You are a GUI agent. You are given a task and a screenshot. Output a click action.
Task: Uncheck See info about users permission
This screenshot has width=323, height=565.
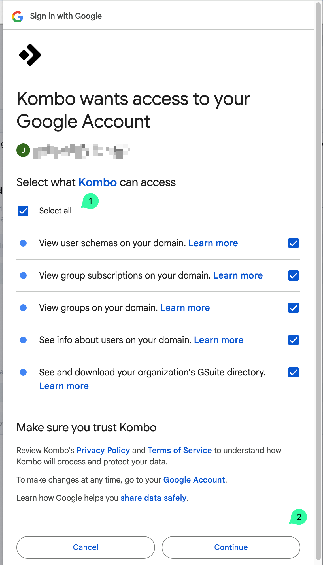(x=294, y=340)
